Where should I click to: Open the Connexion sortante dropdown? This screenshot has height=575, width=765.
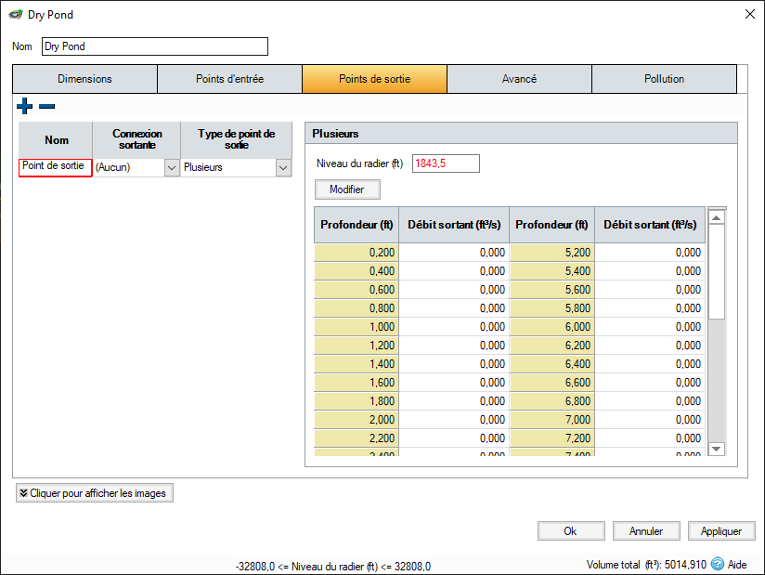[x=172, y=168]
